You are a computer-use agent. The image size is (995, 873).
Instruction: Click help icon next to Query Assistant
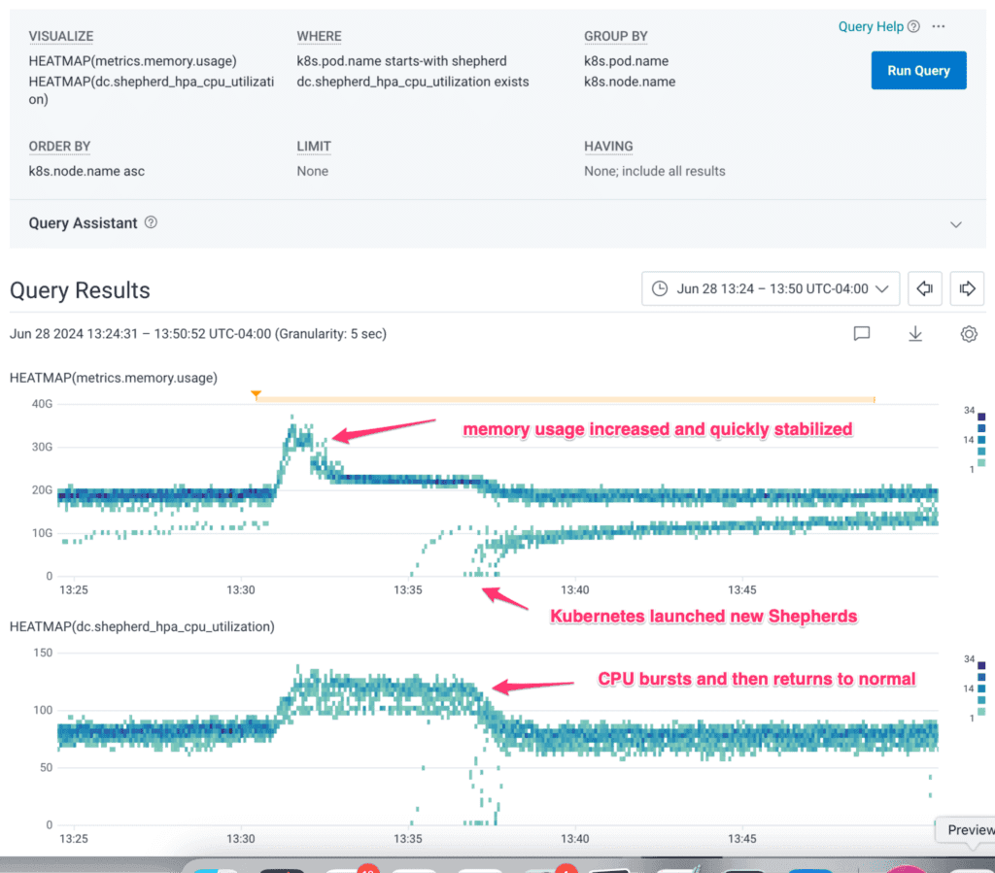(x=151, y=222)
